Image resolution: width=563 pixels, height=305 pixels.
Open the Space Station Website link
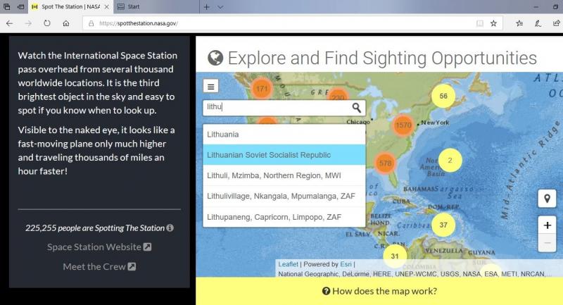99,247
